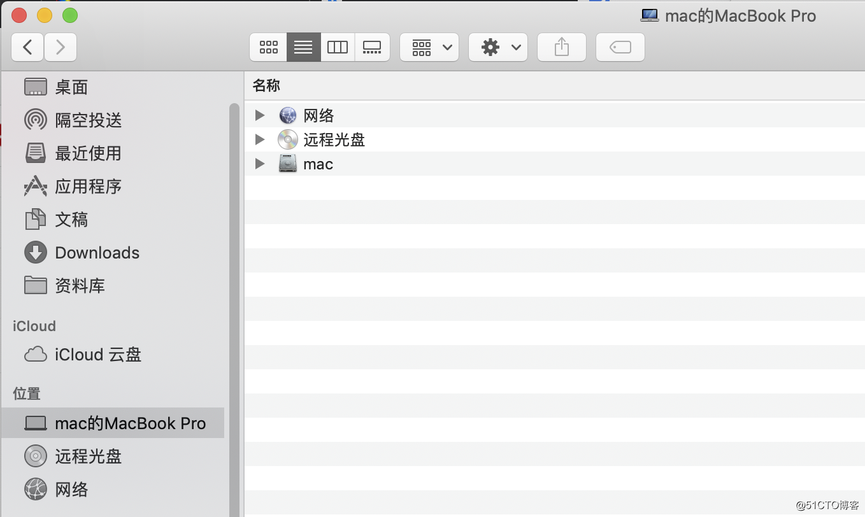
Task: Select the 网络 name in the file list
Action: [x=319, y=115]
